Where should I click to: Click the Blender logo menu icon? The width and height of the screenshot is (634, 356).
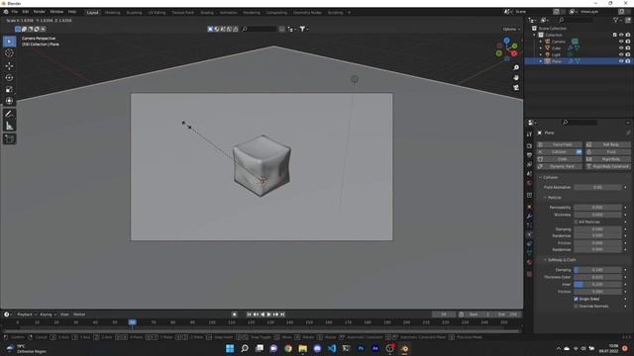click(6, 12)
